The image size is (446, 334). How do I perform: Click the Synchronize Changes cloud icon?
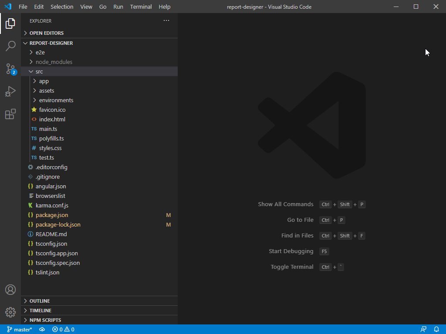(42, 330)
